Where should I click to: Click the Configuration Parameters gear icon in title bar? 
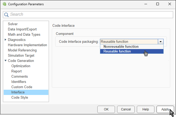(4, 4)
